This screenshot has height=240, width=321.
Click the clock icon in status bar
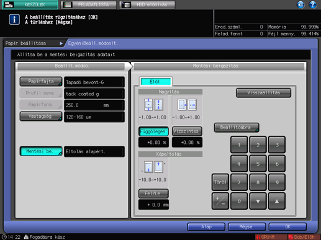[x=4, y=237]
